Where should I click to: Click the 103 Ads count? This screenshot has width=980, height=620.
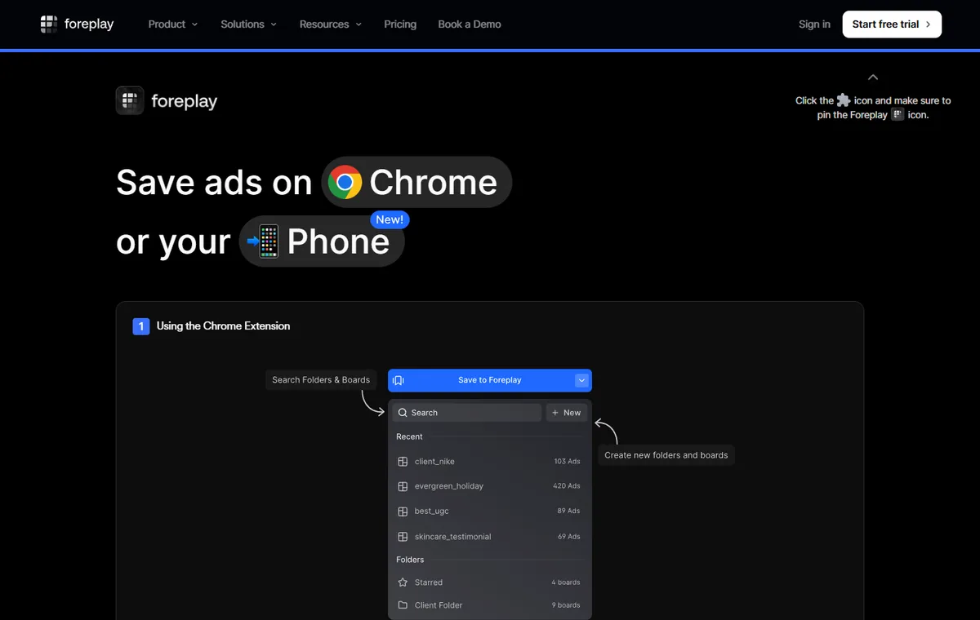(x=567, y=462)
